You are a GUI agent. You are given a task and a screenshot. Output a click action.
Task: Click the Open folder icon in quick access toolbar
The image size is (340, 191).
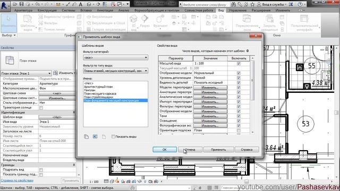[15, 4]
